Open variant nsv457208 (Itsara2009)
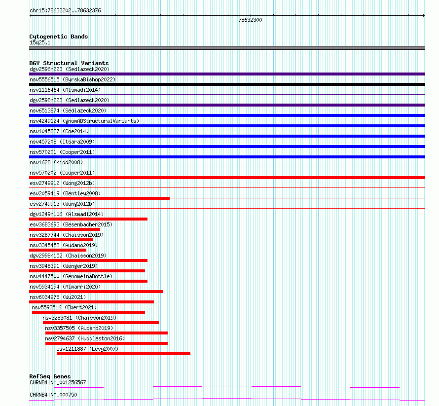 tap(62, 142)
